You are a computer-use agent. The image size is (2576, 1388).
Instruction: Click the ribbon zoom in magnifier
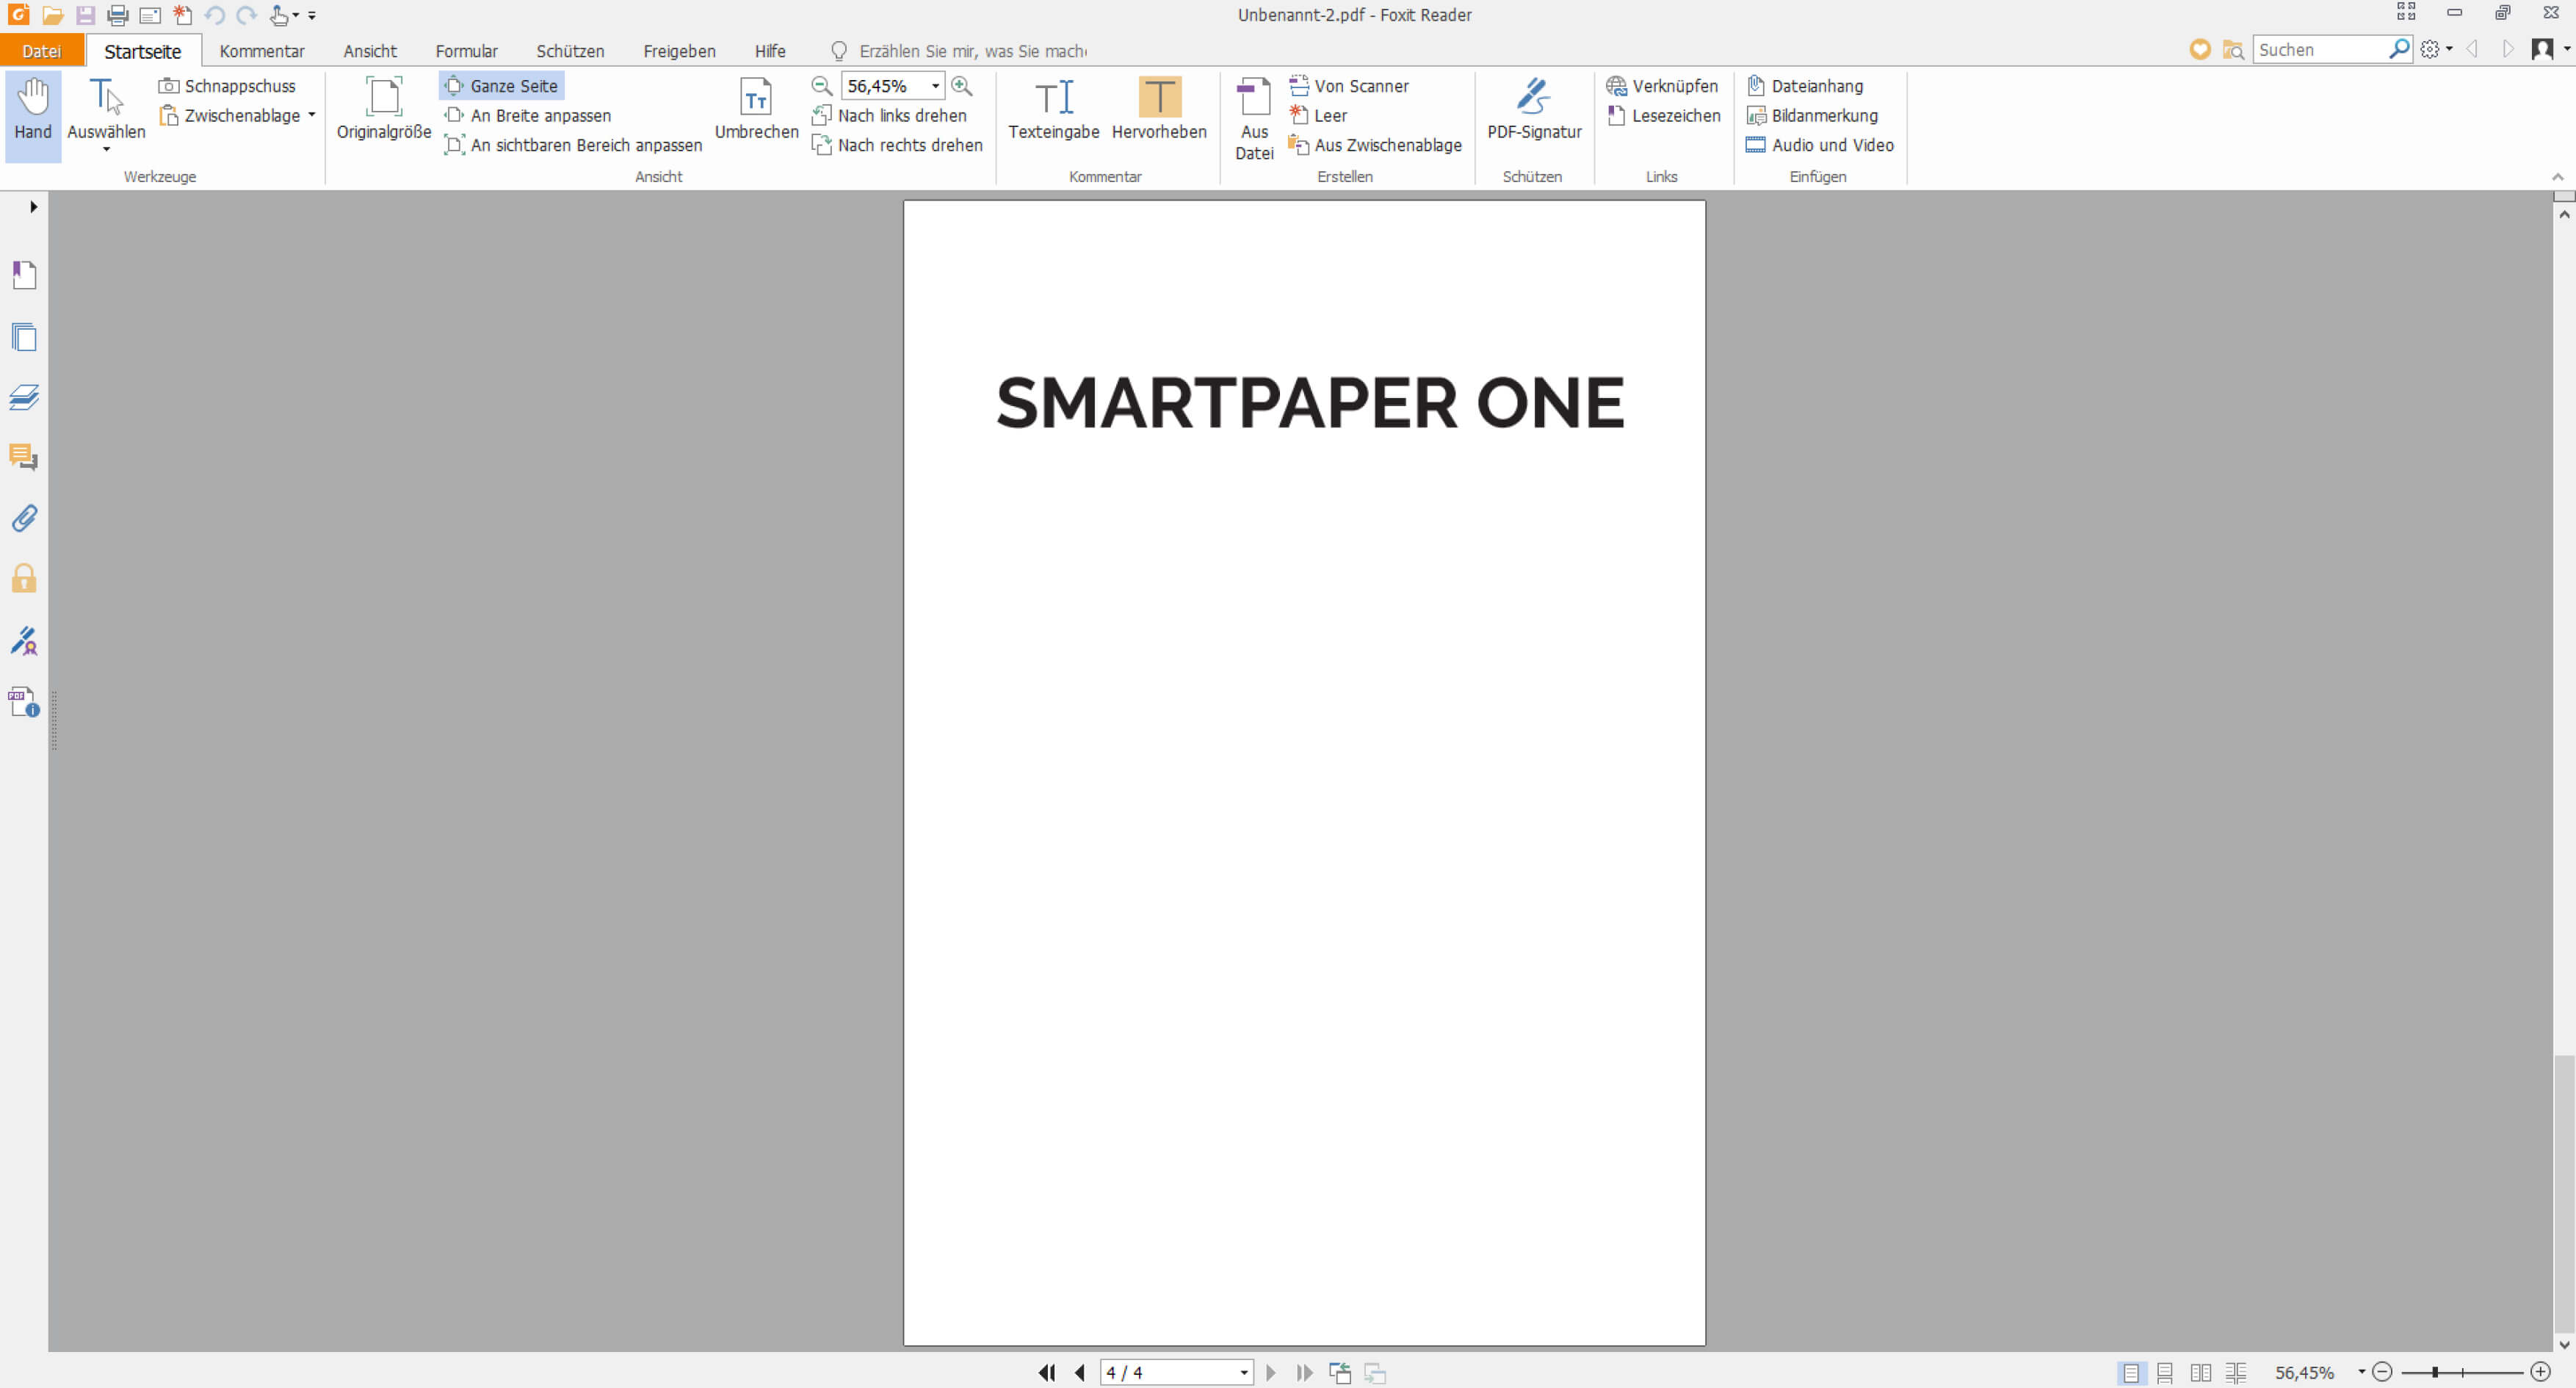pos(962,86)
